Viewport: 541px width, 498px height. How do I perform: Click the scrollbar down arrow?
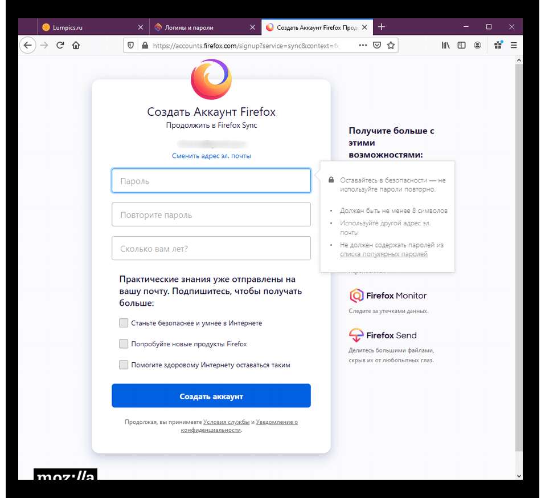[x=519, y=476]
